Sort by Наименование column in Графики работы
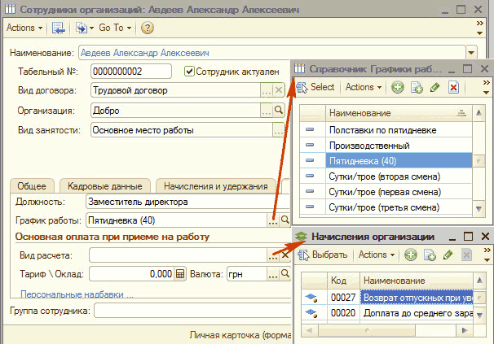The image size is (494, 344). coord(399,113)
